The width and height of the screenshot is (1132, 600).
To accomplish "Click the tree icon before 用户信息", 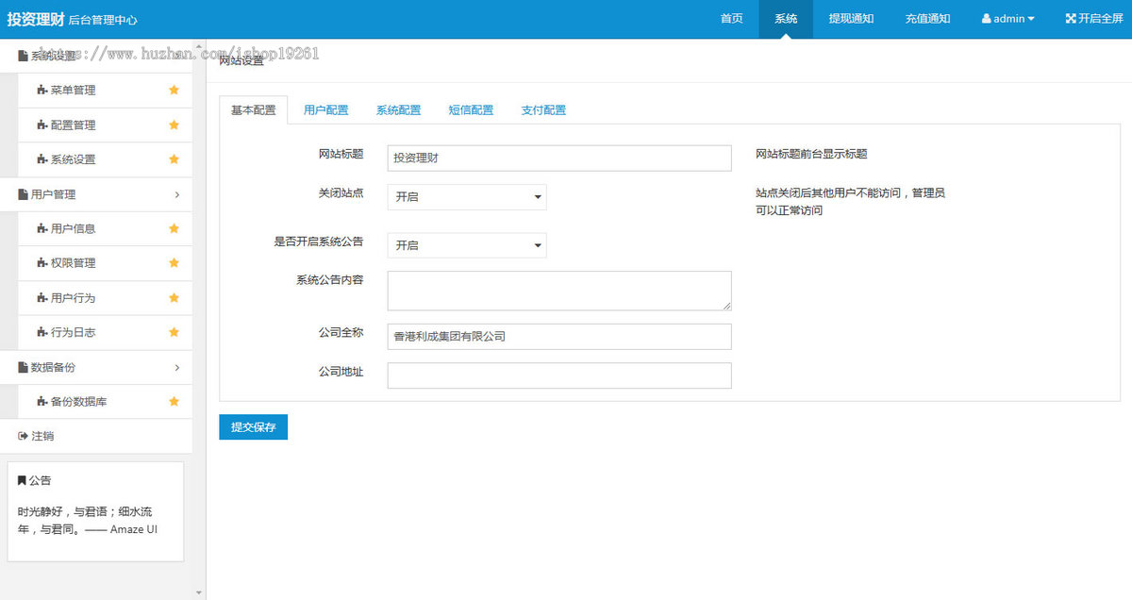I will pos(42,228).
